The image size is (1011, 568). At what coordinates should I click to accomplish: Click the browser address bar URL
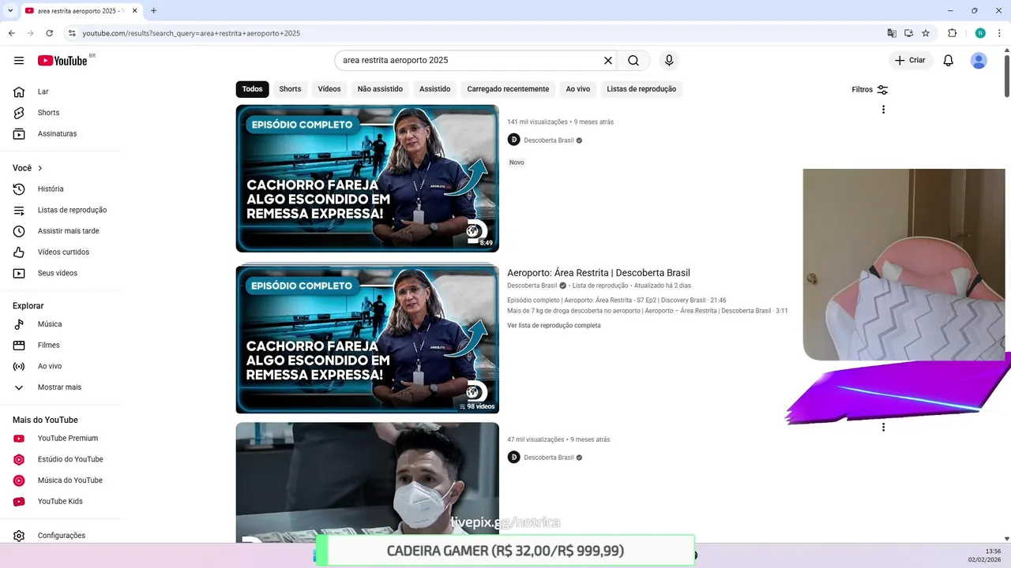pyautogui.click(x=191, y=33)
